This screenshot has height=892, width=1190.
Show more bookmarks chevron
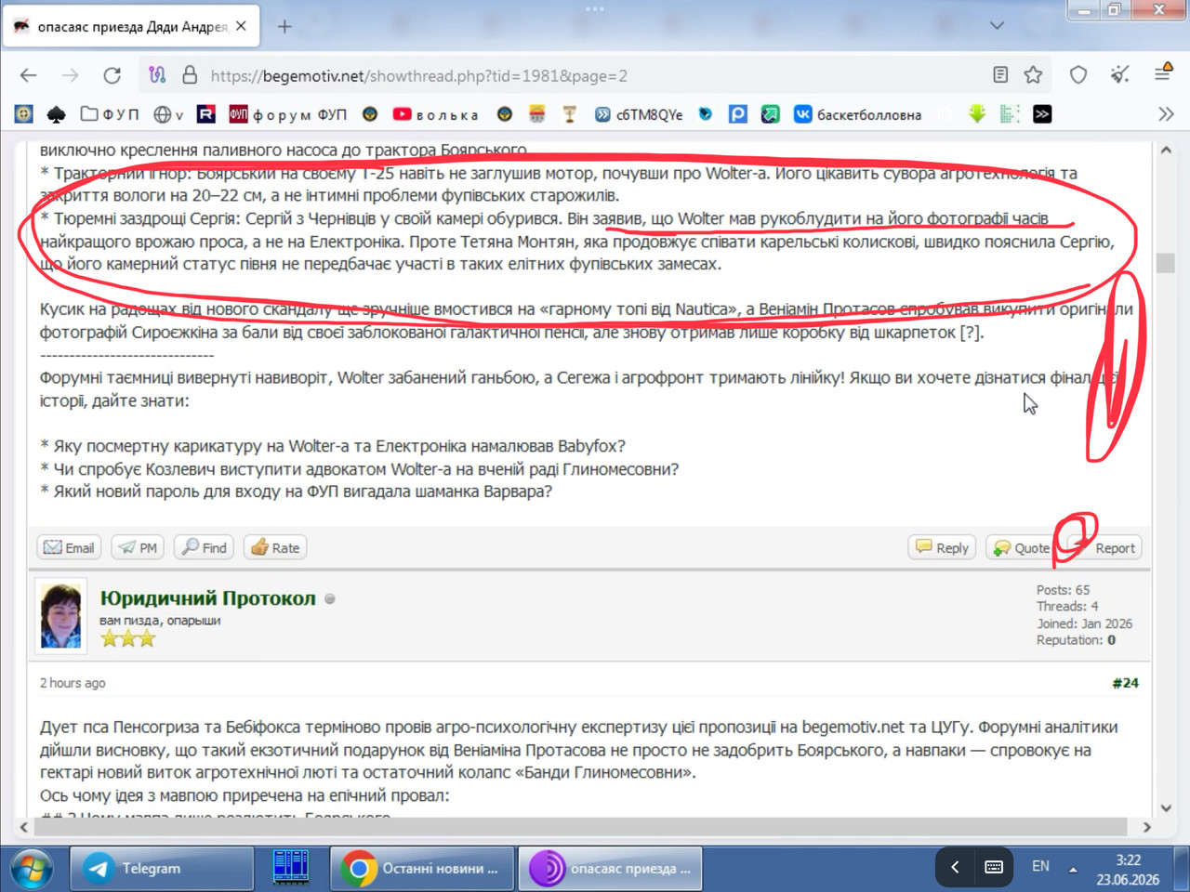(x=1166, y=114)
